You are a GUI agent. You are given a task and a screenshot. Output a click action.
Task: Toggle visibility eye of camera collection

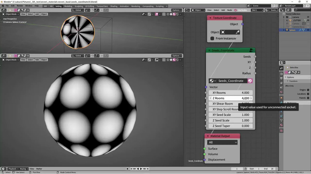point(308,17)
